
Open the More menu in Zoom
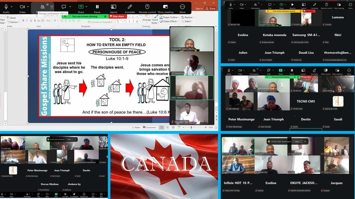coord(182,7)
